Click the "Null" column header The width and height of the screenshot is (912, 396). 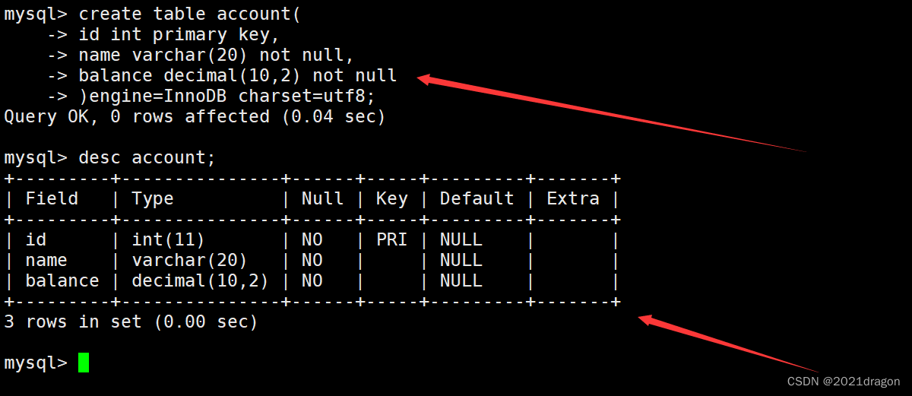(x=322, y=199)
